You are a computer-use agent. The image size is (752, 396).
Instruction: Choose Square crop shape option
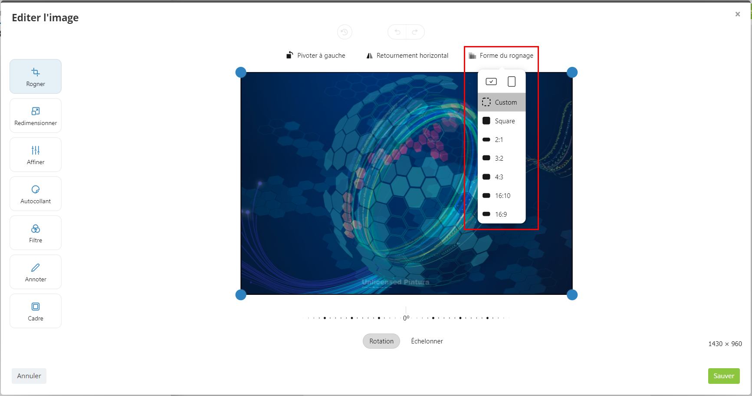coord(502,121)
